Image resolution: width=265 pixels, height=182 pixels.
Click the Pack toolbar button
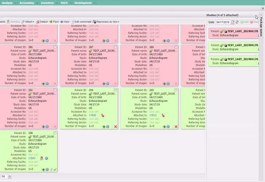click(x=54, y=22)
